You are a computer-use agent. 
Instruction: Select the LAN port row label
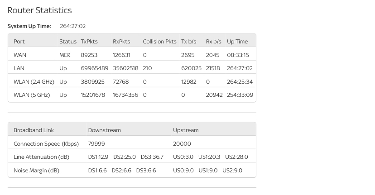click(x=19, y=68)
